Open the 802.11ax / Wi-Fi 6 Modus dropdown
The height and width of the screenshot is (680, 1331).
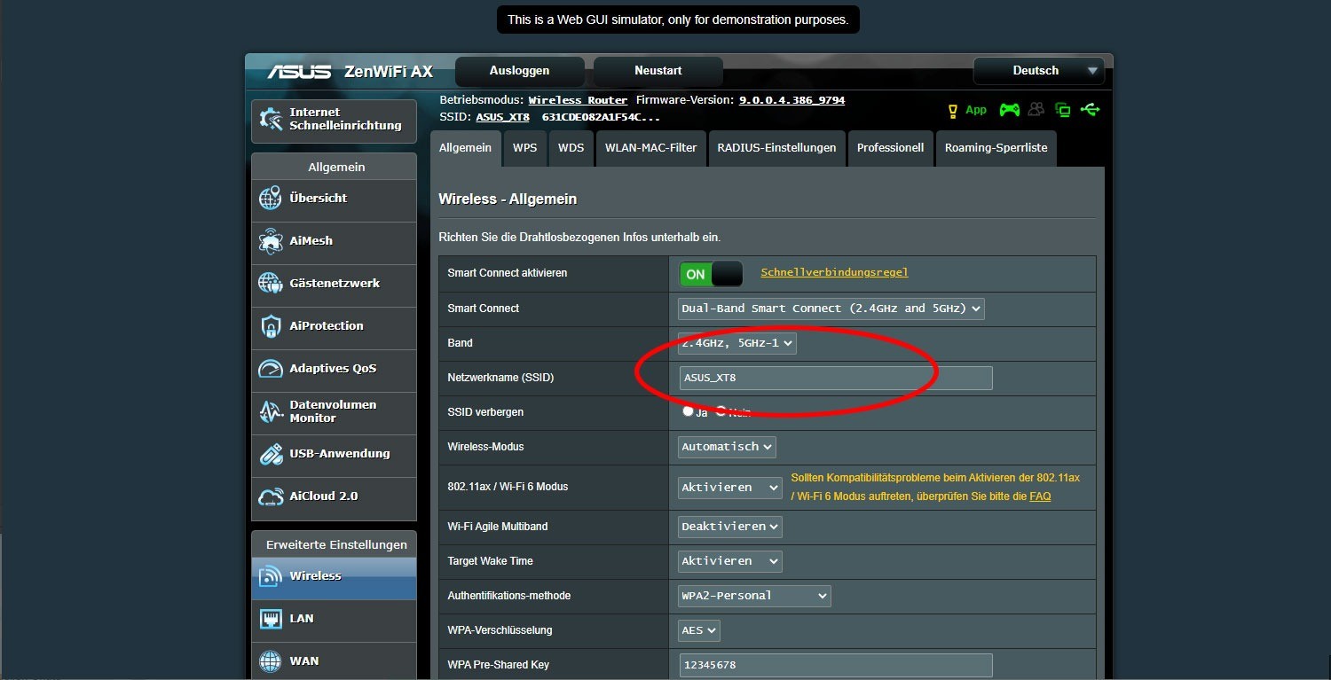tap(730, 488)
